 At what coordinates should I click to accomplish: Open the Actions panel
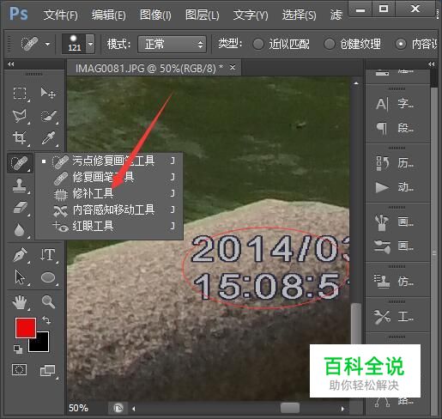click(x=395, y=187)
